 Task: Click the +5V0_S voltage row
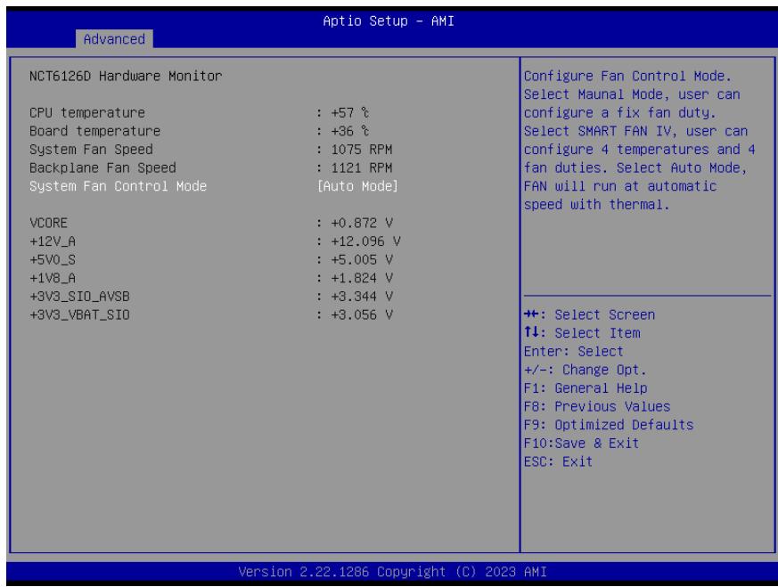[x=211, y=260]
